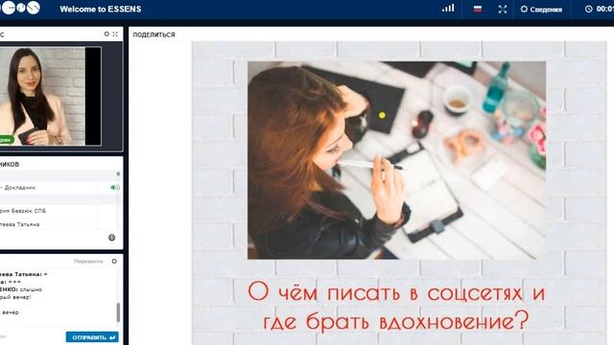Image resolution: width=614 pixels, height=345 pixels.
Task: Click the shared slide photo
Action: coord(396,160)
